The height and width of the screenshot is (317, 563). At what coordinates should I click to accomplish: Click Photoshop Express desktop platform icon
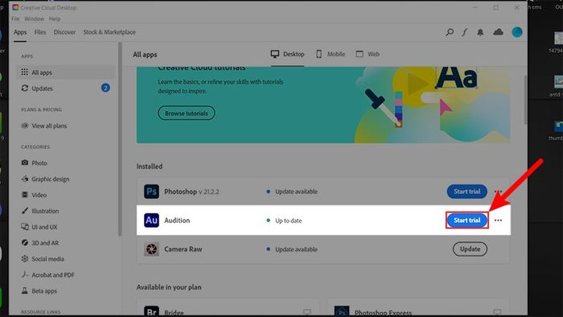pos(497,312)
